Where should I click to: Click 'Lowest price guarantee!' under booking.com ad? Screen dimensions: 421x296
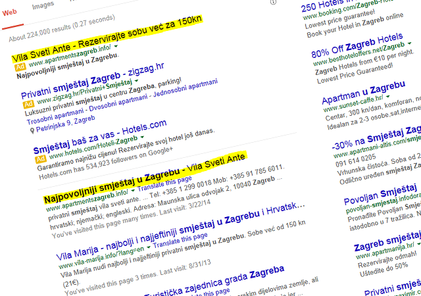pyautogui.click(x=340, y=19)
